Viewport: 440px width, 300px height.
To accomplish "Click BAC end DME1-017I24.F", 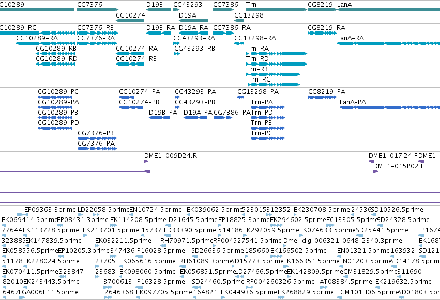I will coord(393,156).
